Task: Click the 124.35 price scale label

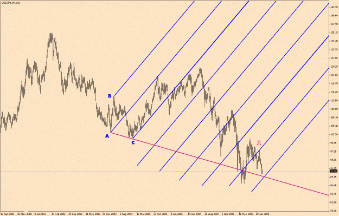Action: click(334, 67)
